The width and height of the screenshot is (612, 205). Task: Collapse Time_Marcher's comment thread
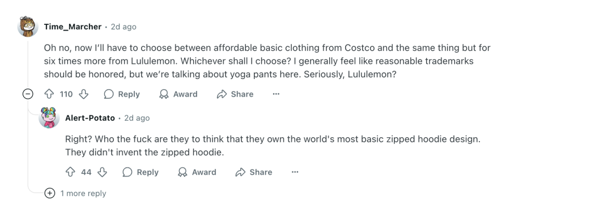click(x=28, y=94)
